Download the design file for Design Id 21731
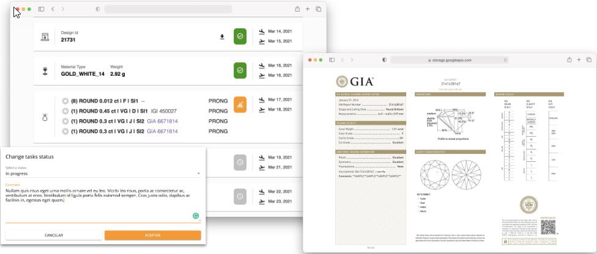 coord(222,37)
